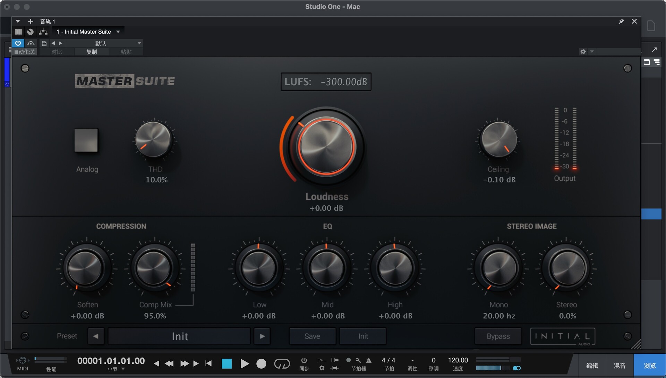Click next preset arrow beside Init

click(262, 336)
